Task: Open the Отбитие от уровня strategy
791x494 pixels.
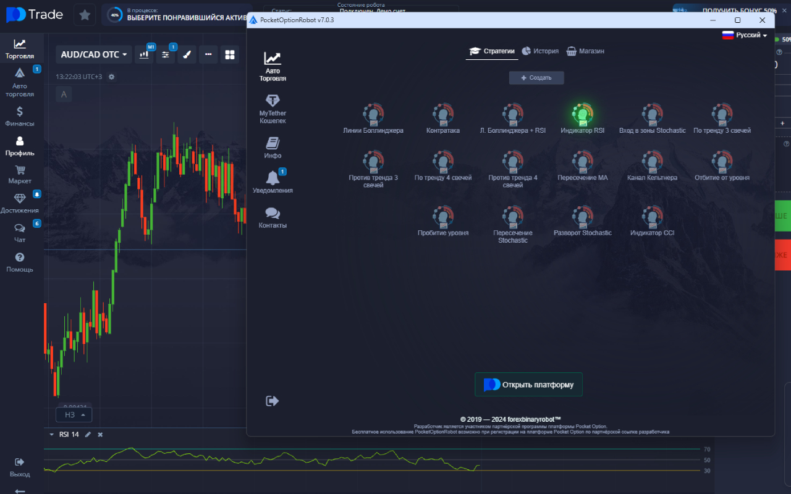Action: (722, 166)
